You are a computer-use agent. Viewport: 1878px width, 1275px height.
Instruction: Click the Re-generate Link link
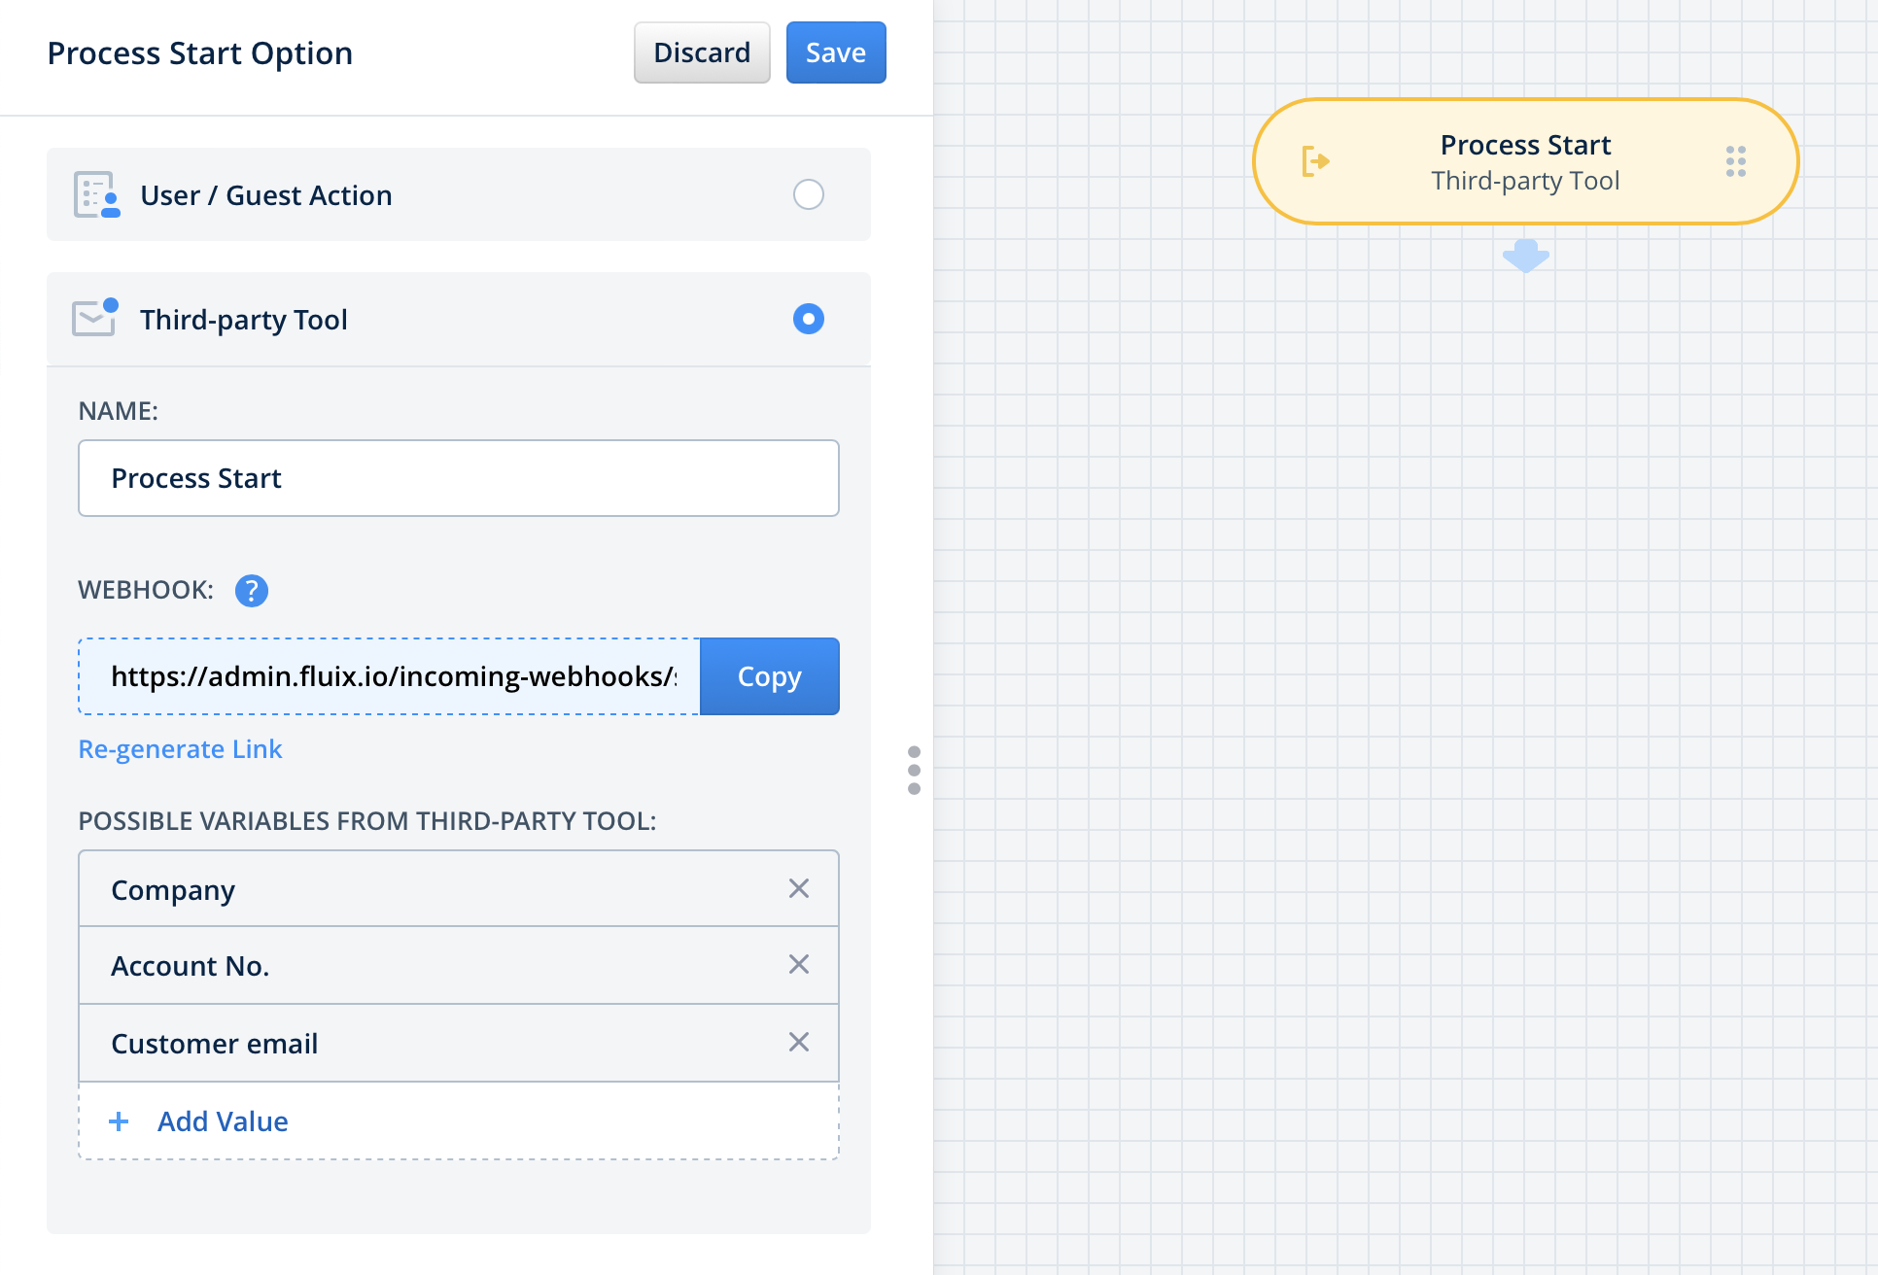(x=180, y=749)
